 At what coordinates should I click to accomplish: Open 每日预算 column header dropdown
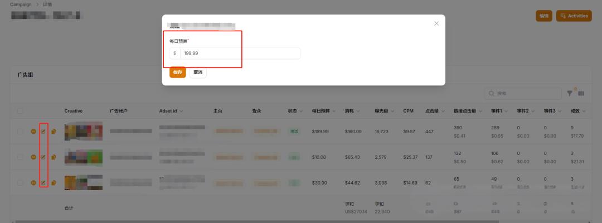coord(333,111)
